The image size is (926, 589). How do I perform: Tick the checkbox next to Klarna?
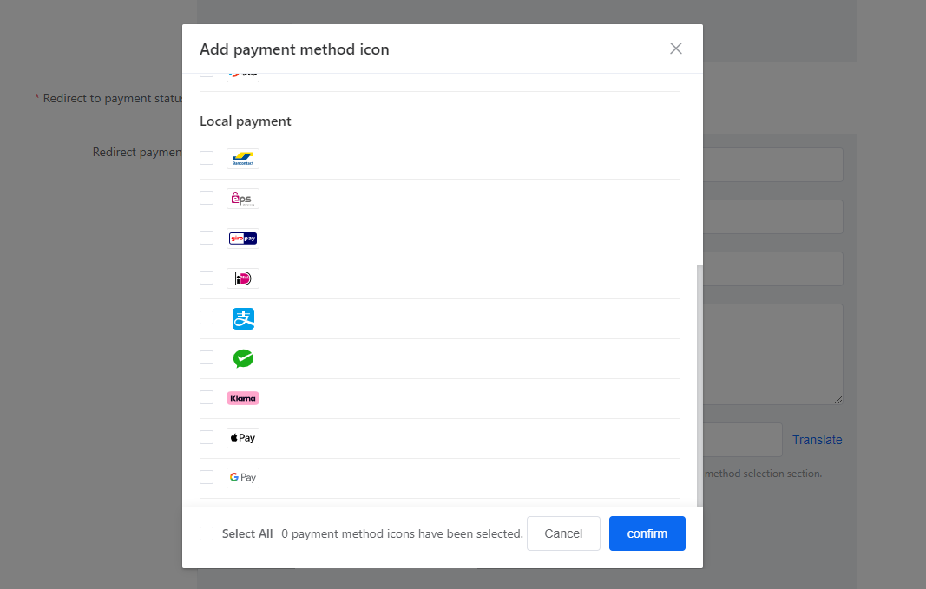coord(207,397)
